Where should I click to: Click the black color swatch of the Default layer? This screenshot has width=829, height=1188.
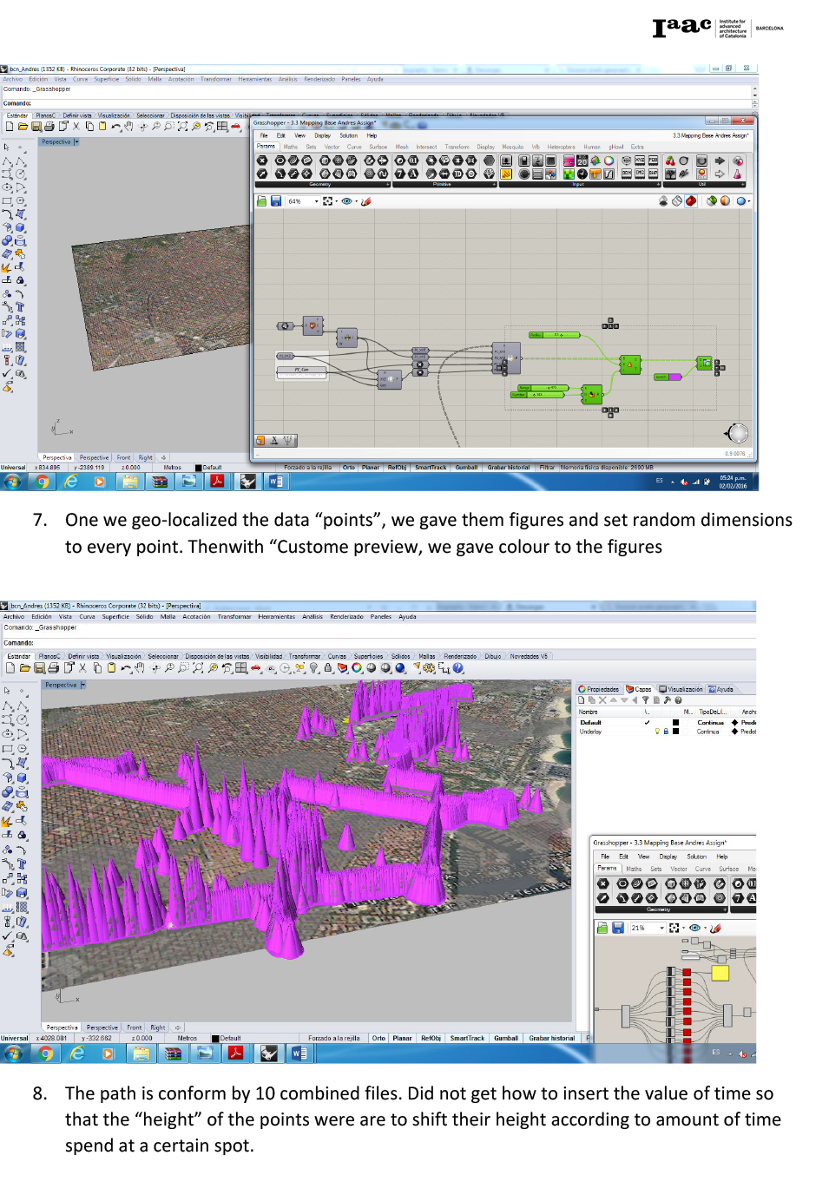[675, 722]
